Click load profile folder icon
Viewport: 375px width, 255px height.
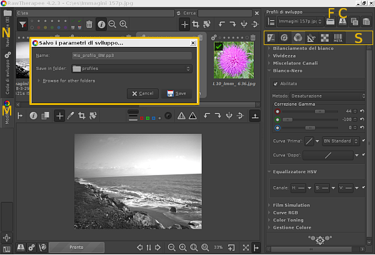(330, 21)
